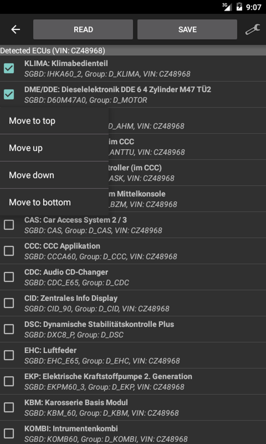The height and width of the screenshot is (444, 266).
Task: Check the CAS Car Access System box
Action: (x=9, y=225)
